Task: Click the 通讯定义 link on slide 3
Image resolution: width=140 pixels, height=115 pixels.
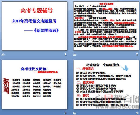Action: coord(57,80)
